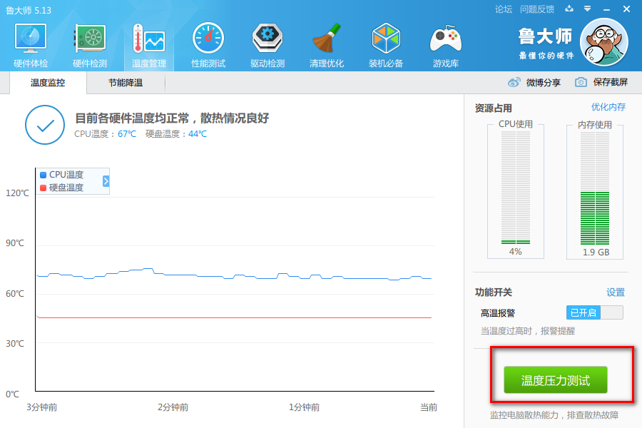The height and width of the screenshot is (428, 642).
Task: Click 当温度过高时，报警提醒 text
Action: pyautogui.click(x=527, y=331)
